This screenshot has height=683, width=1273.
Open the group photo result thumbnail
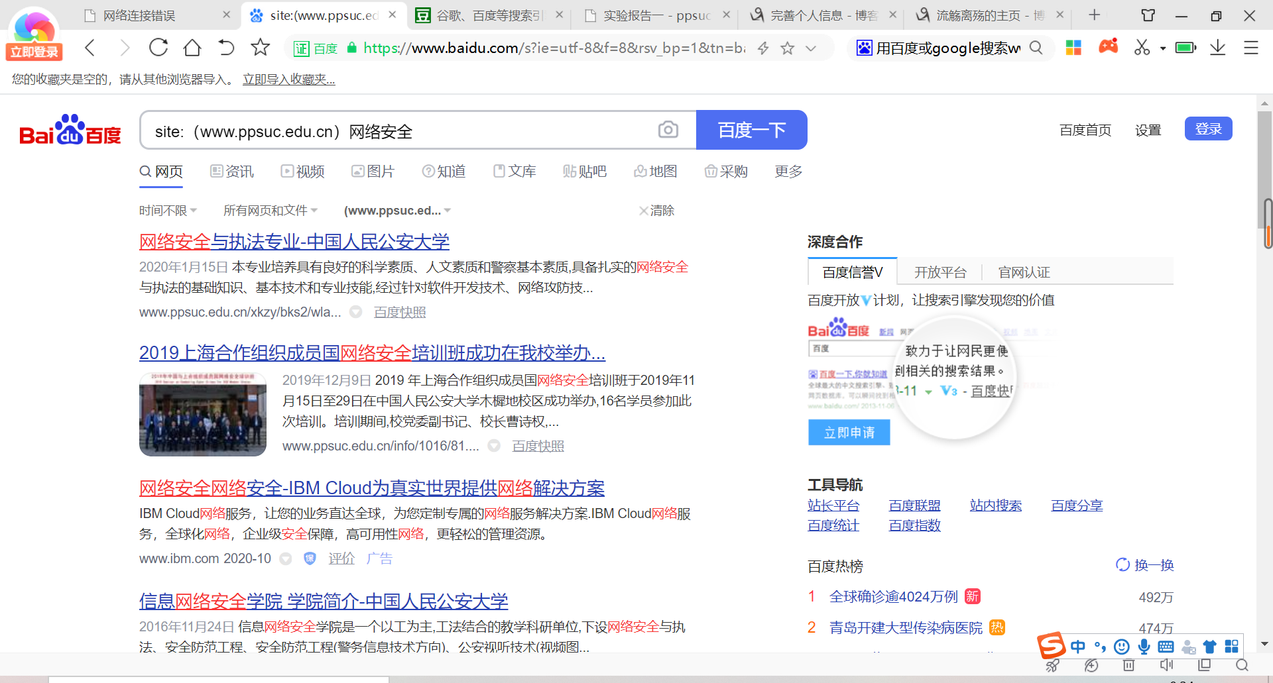pyautogui.click(x=203, y=415)
